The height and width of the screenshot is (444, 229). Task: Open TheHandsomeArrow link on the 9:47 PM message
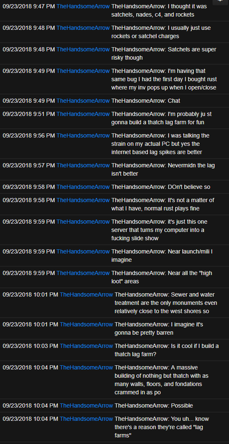point(83,7)
